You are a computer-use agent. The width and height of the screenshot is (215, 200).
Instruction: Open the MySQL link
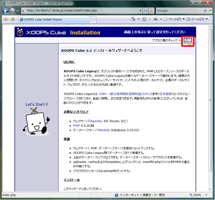click(105, 130)
